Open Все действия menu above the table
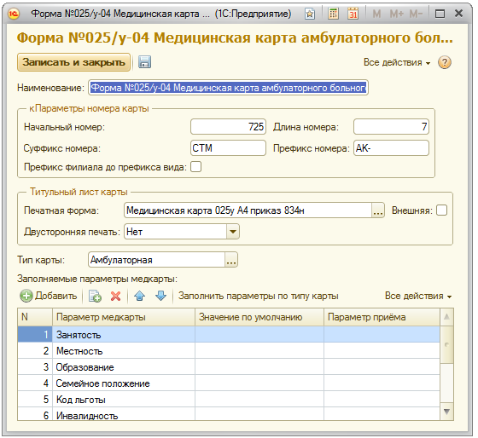478x438 pixels. pyautogui.click(x=418, y=296)
